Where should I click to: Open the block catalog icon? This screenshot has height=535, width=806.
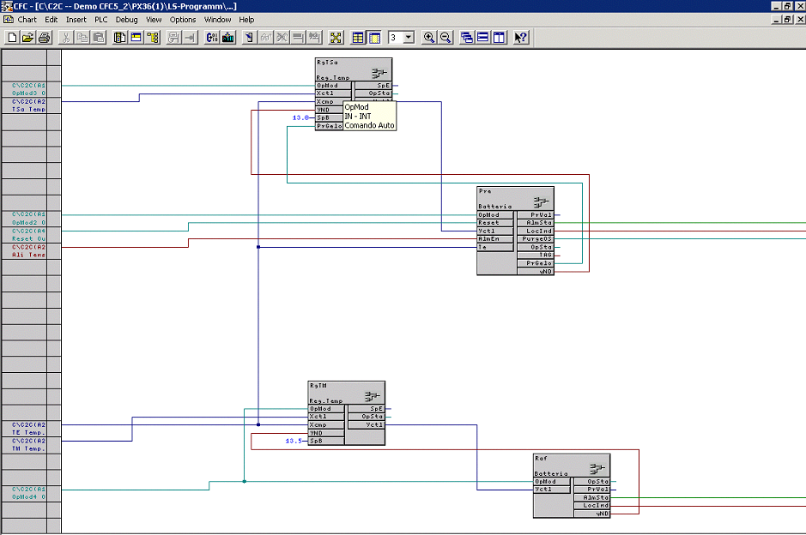pos(120,38)
